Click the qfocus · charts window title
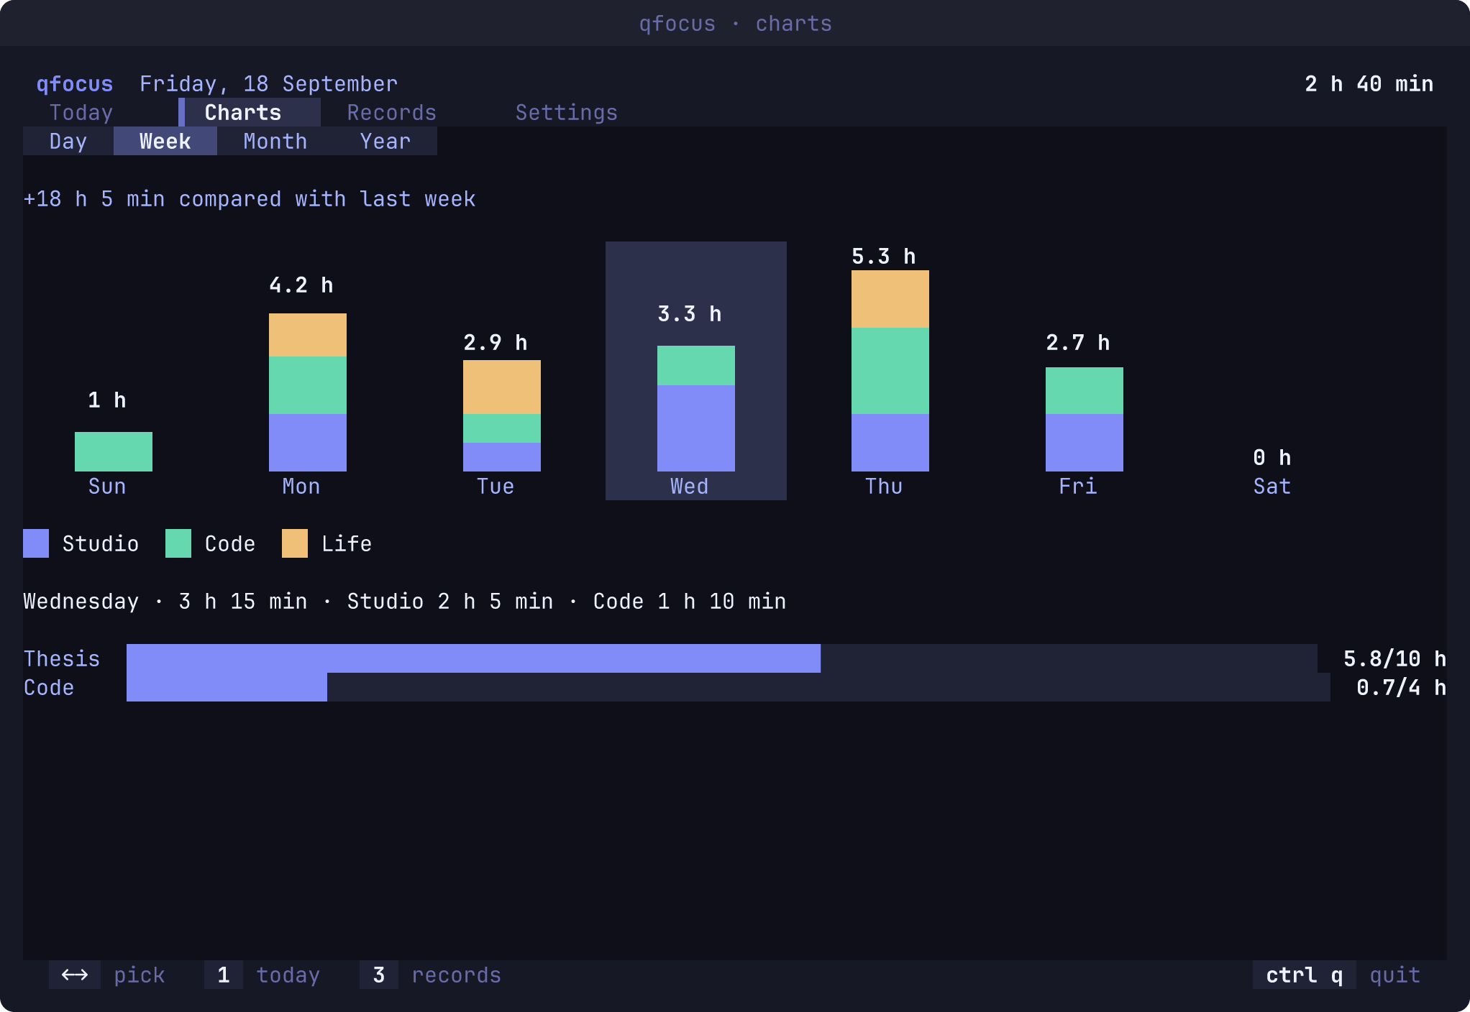Screen dimensions: 1470x1012 pos(735,24)
